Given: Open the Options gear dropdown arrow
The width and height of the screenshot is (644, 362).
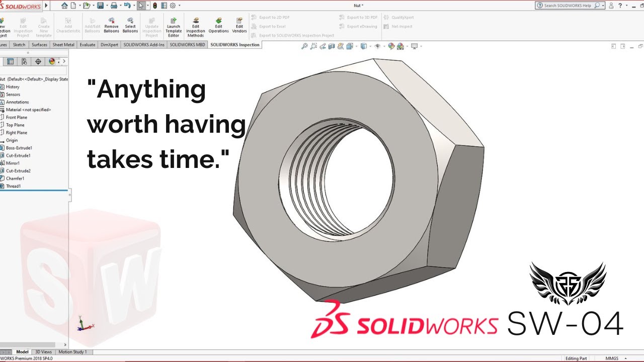Looking at the screenshot, I should coord(180,6).
